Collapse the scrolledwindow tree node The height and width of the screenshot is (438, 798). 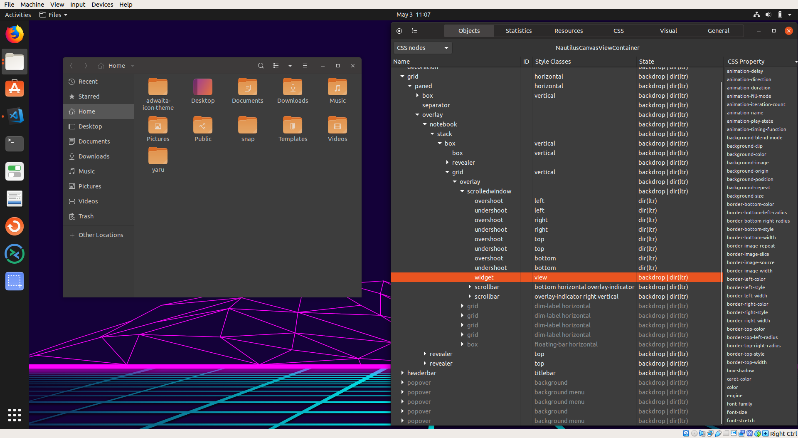point(462,191)
